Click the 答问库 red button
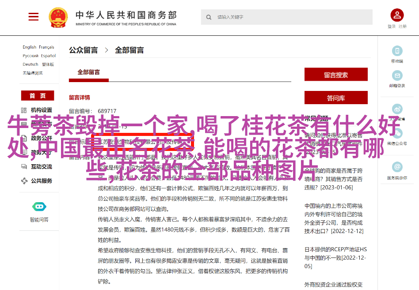 pyautogui.click(x=335, y=98)
